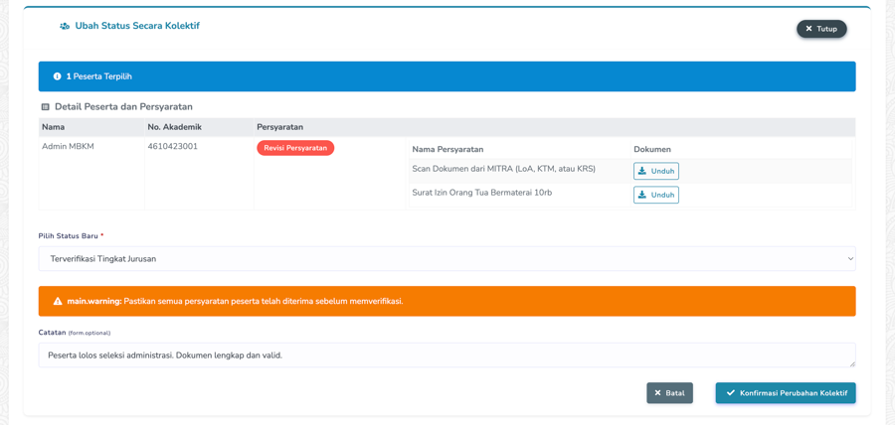Download the Surat Izin Orang Tua document
This screenshot has width=895, height=425.
(x=655, y=195)
